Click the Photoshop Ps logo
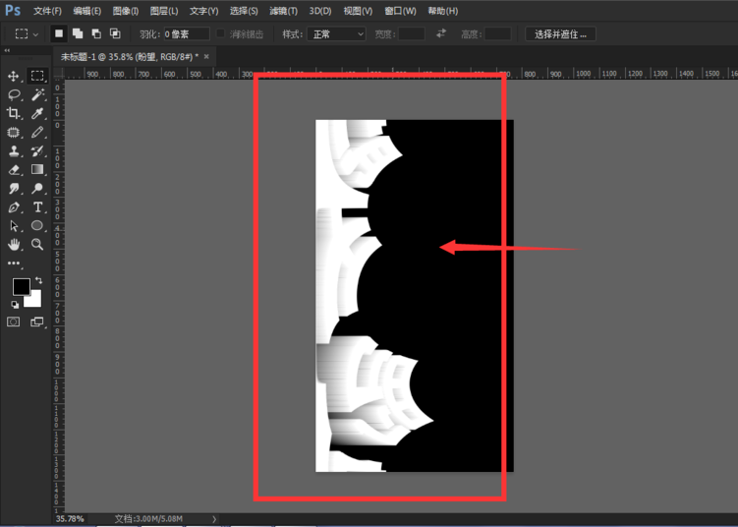 [x=13, y=11]
